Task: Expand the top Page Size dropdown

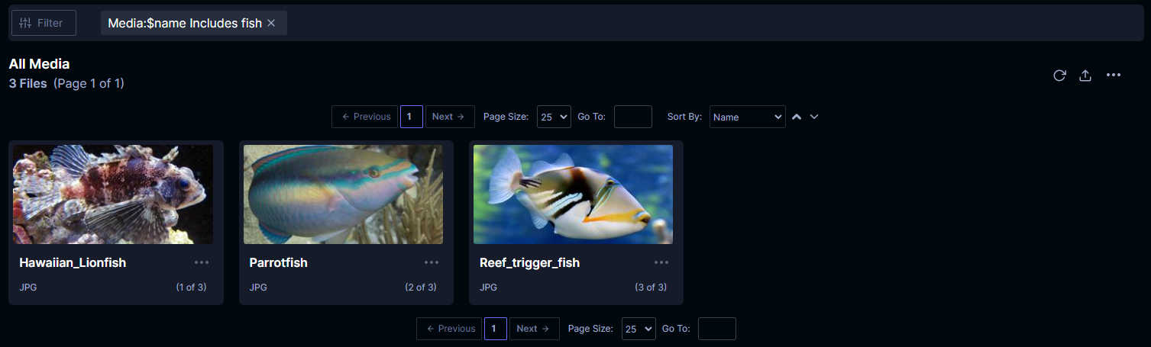Action: pos(554,117)
